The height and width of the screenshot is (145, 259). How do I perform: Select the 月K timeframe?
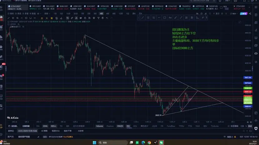tap(140, 13)
